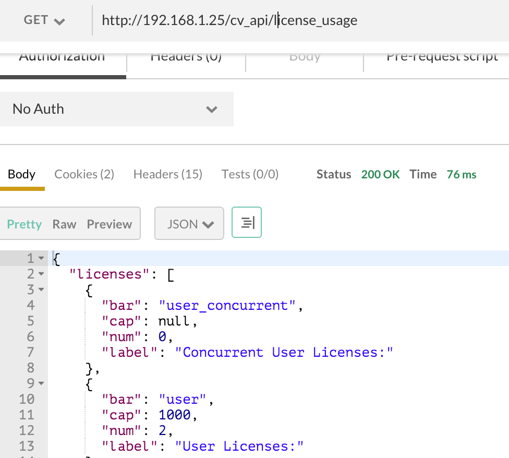This screenshot has width=509, height=458.
Task: Switch to the Authorization tab
Action: (x=62, y=57)
